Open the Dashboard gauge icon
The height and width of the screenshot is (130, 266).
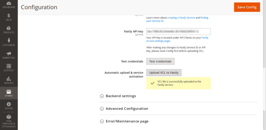pos(9,3)
